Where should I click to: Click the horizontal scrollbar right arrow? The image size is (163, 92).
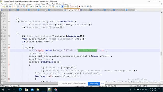click(x=160, y=83)
